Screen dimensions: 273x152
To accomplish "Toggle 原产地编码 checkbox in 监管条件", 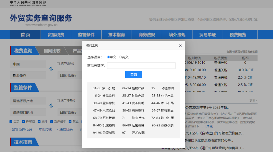I will (x=58, y=101).
